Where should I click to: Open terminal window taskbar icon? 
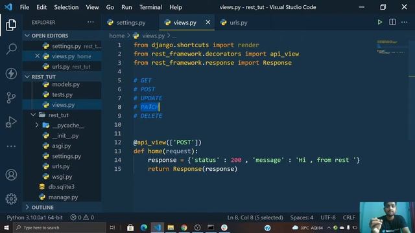211,227
